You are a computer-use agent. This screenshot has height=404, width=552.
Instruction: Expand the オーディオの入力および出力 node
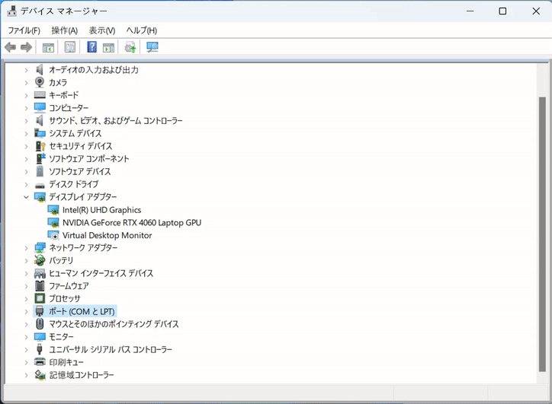click(x=26, y=70)
